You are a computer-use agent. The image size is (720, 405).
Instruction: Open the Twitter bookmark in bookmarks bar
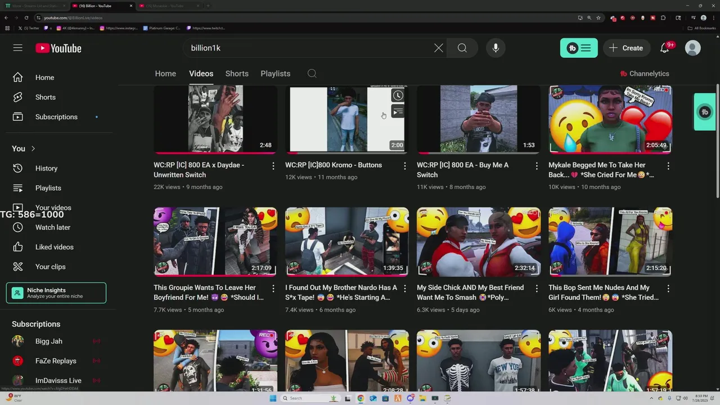pos(29,28)
